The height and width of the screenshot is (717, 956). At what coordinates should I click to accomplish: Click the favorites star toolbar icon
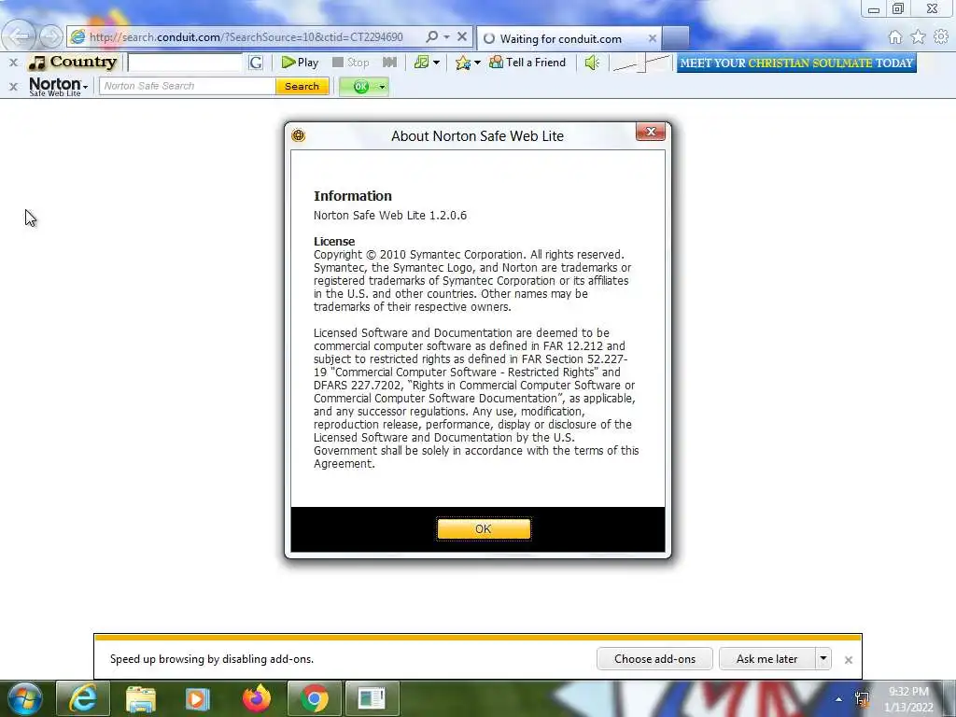pyautogui.click(x=463, y=63)
